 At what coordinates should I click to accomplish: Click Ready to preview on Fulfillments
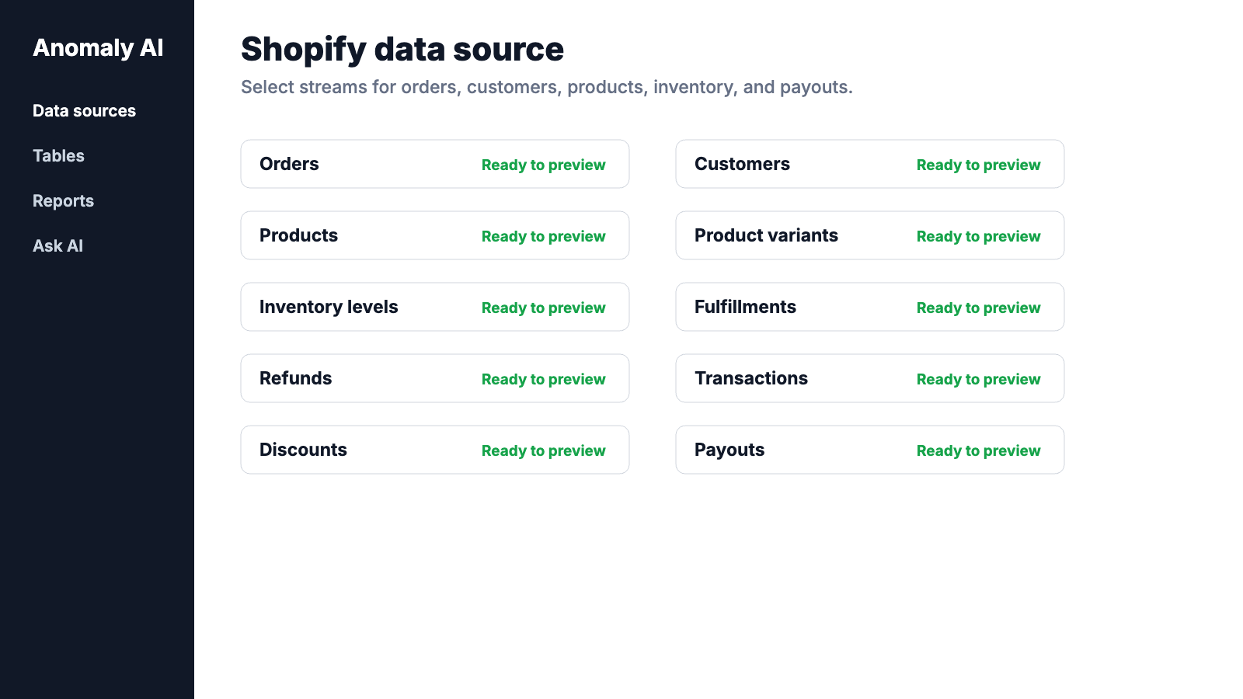coord(978,308)
